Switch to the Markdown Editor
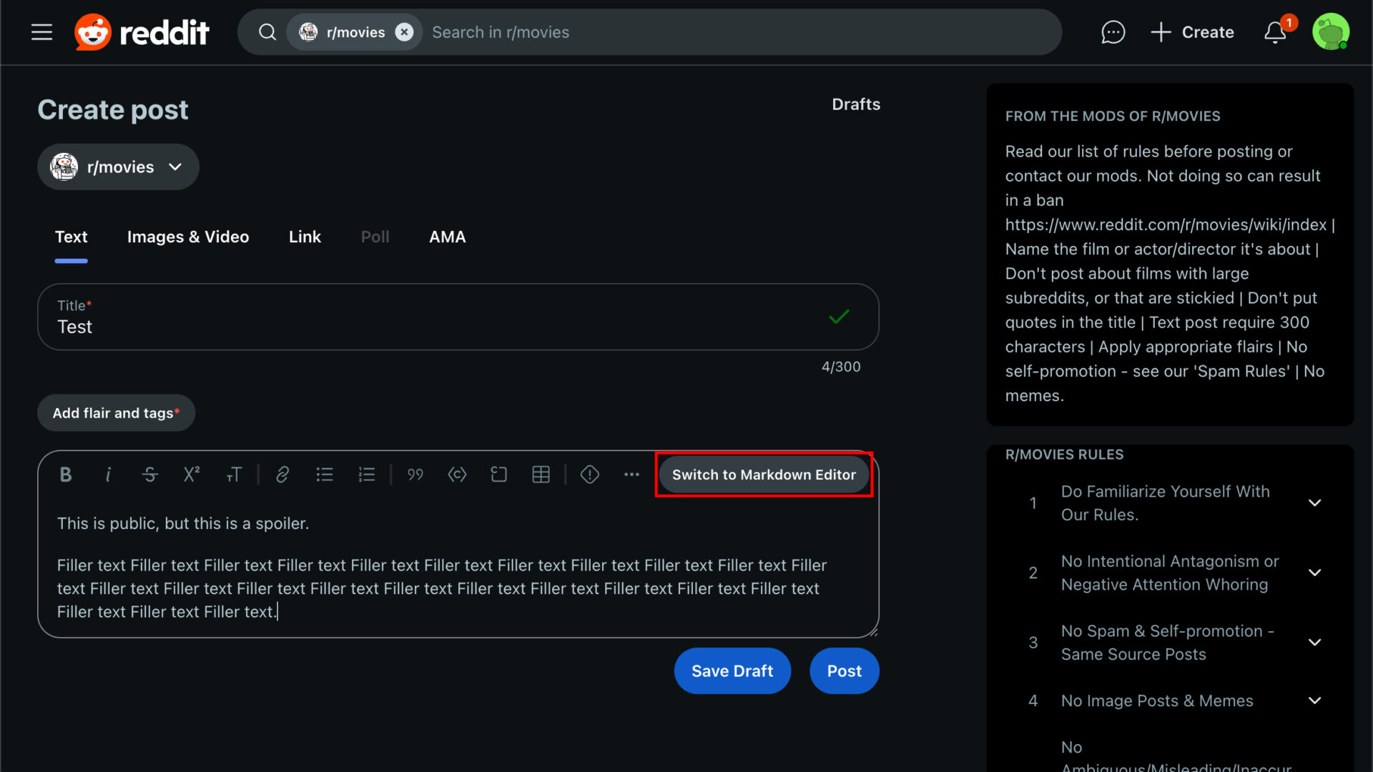This screenshot has width=1373, height=772. click(x=763, y=474)
